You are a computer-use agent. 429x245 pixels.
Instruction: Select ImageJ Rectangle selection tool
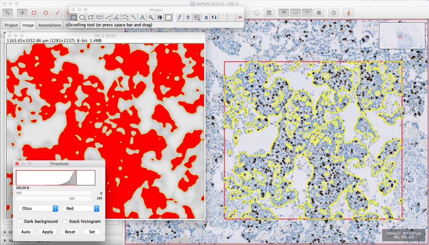point(74,17)
